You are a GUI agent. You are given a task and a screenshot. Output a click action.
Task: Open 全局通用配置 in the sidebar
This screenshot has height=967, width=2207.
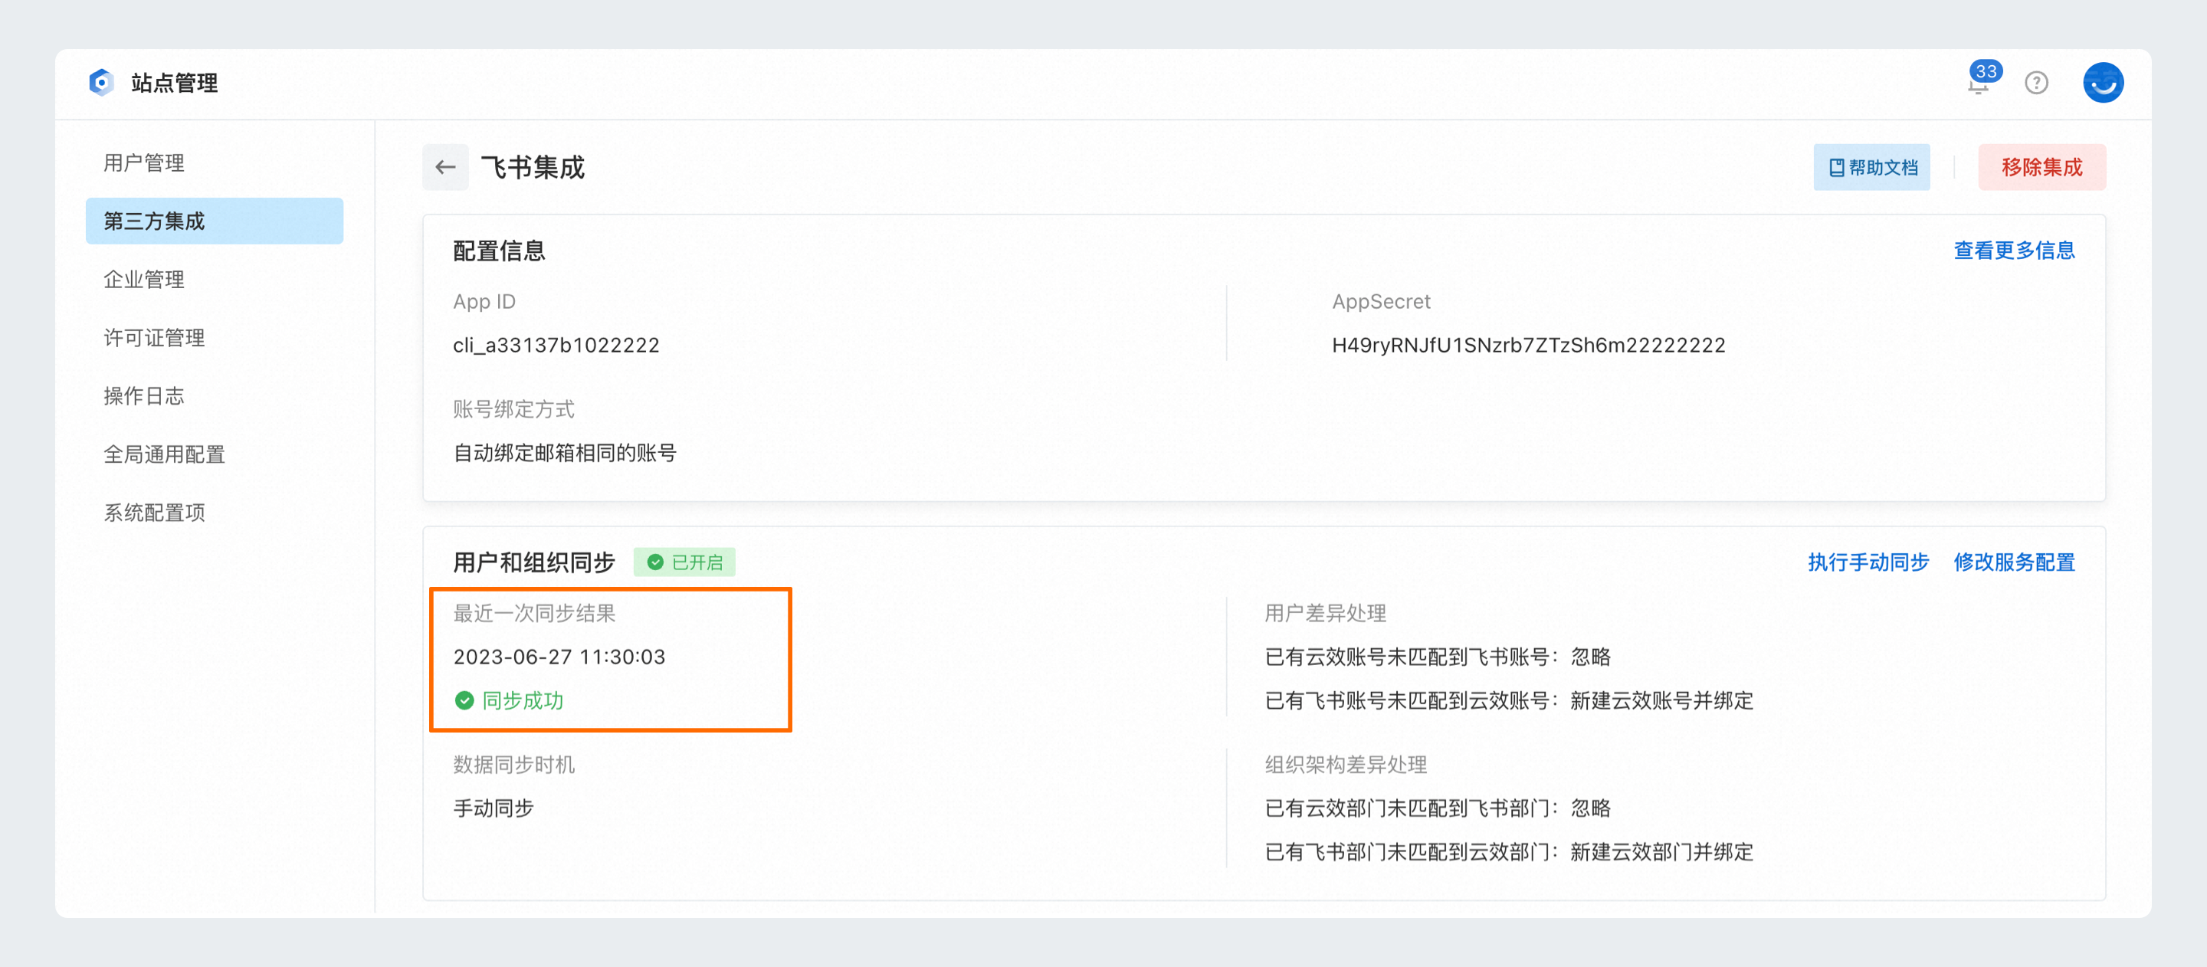click(165, 454)
